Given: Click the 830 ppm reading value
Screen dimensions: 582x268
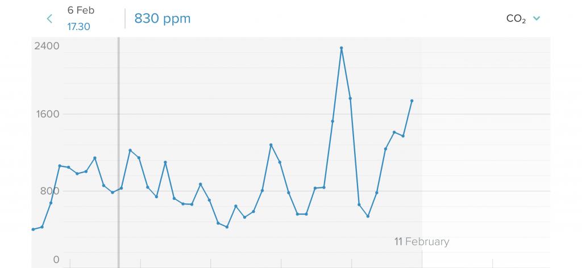Looking at the screenshot, I should tap(163, 18).
